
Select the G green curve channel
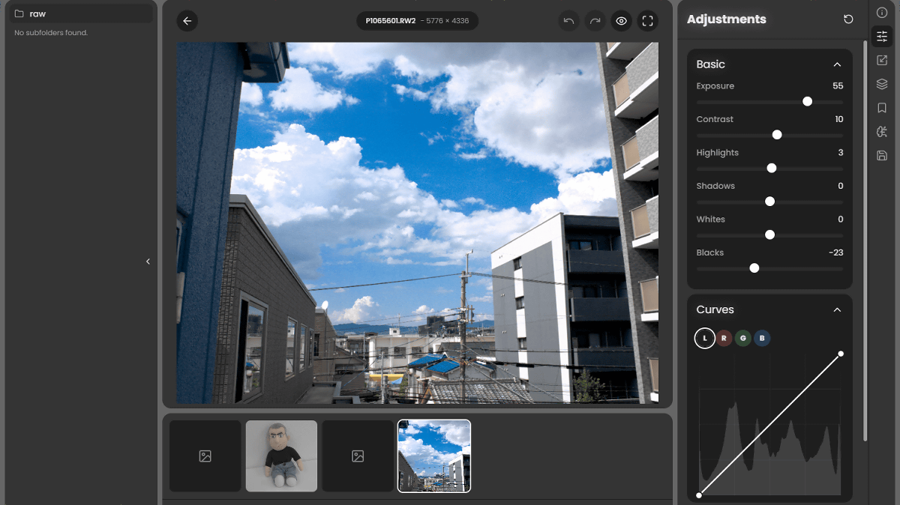click(743, 338)
